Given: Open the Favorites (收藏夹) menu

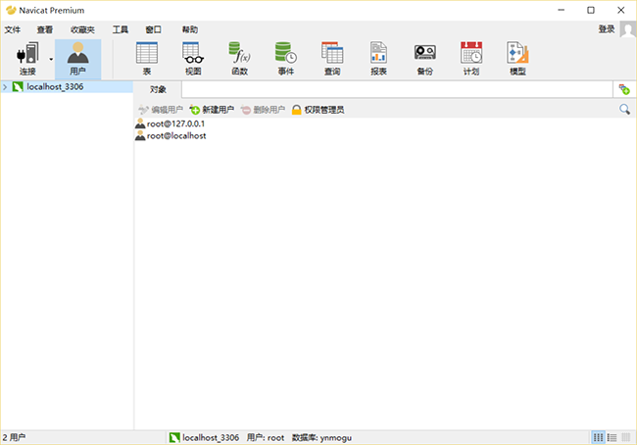Looking at the screenshot, I should tap(82, 29).
